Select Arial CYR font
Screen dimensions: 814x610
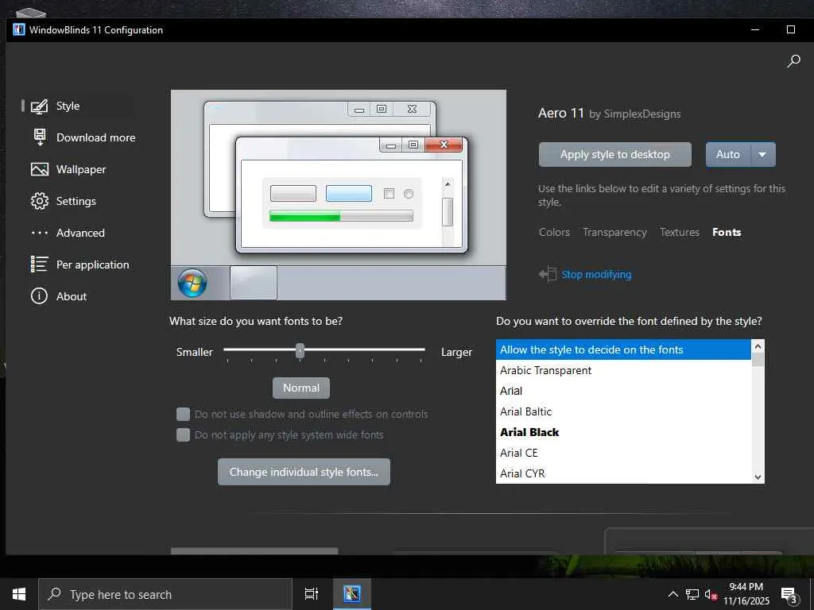pyautogui.click(x=623, y=473)
